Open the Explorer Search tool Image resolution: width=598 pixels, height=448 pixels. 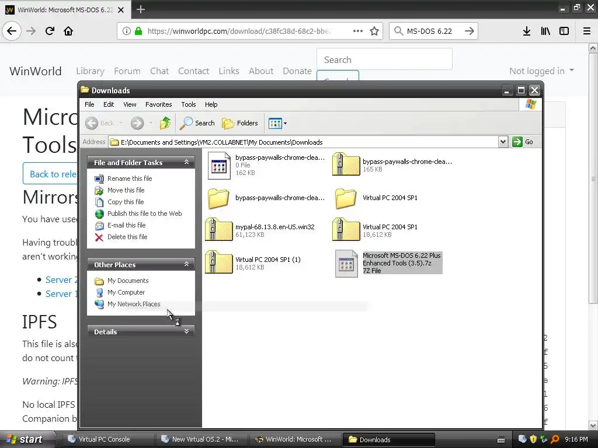(197, 123)
